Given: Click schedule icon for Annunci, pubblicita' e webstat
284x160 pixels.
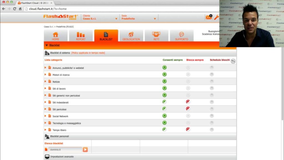Looking at the screenshot, I should [x=212, y=67].
